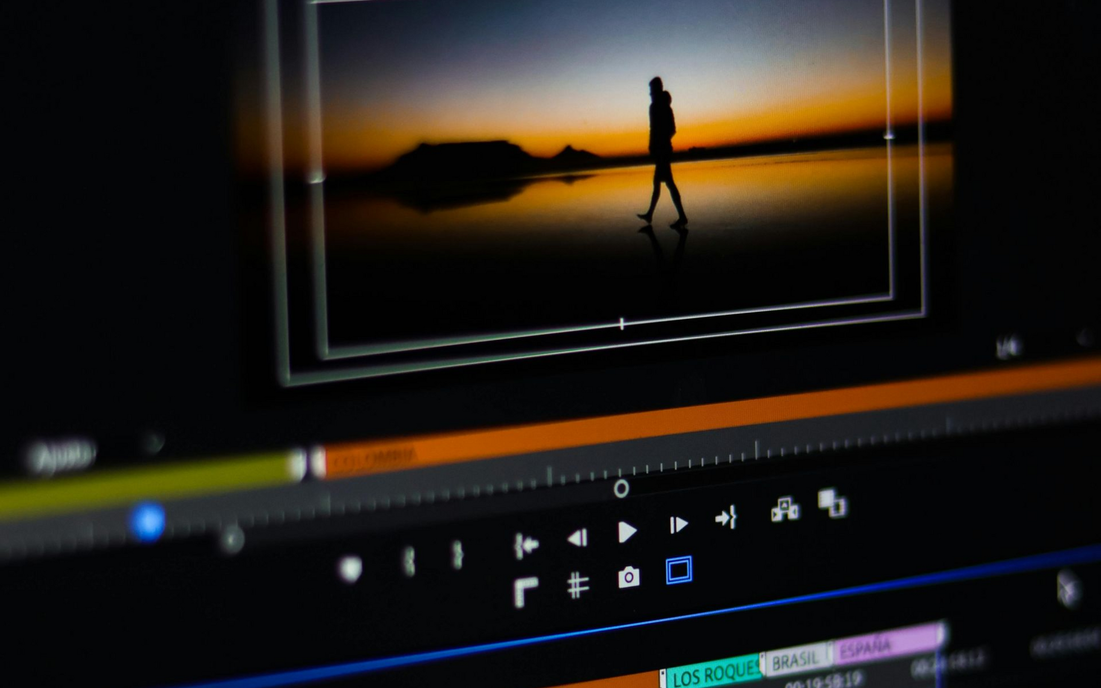Select the BRASIL marker segment
Viewport: 1101px width, 688px height.
pyautogui.click(x=795, y=660)
